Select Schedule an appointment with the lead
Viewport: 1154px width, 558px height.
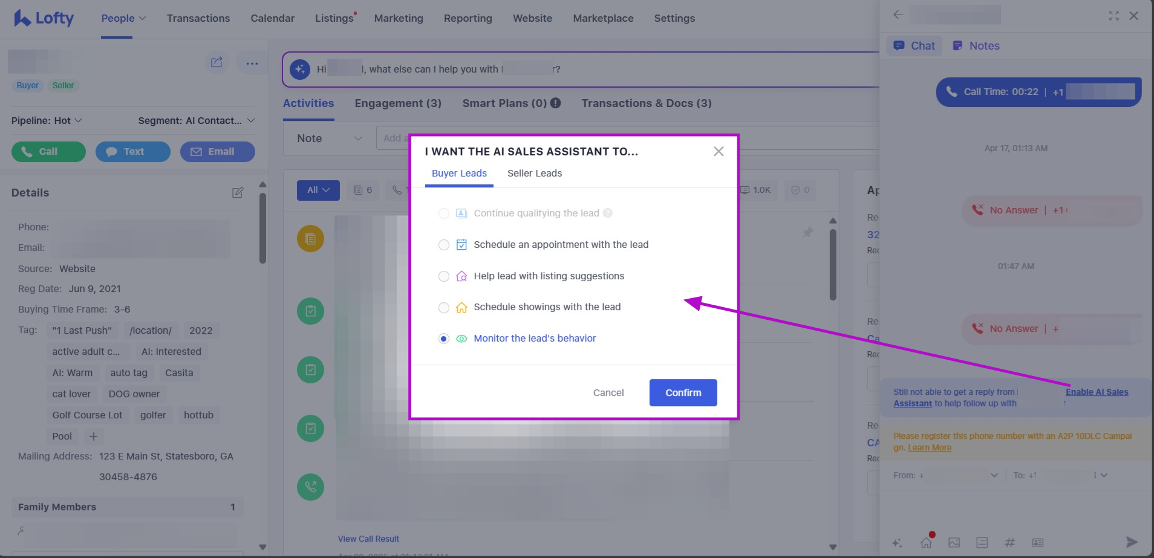444,245
